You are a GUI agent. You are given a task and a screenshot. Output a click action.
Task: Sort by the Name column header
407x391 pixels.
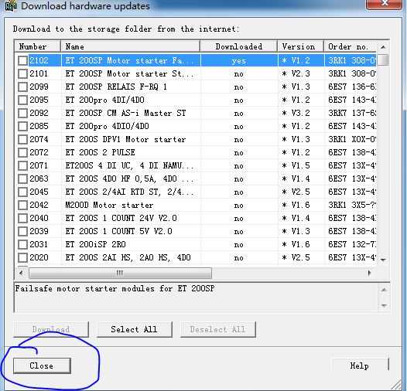[x=130, y=46]
